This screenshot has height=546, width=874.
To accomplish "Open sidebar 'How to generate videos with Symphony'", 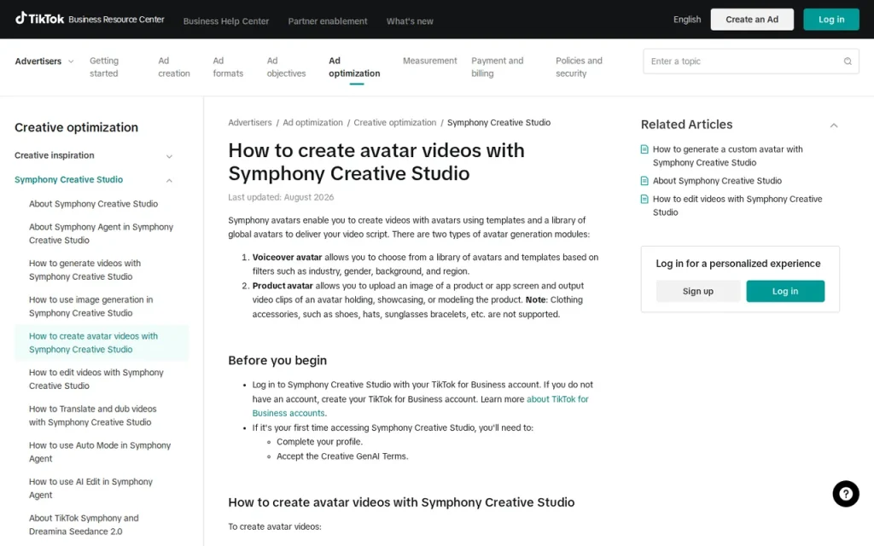I will pos(84,270).
